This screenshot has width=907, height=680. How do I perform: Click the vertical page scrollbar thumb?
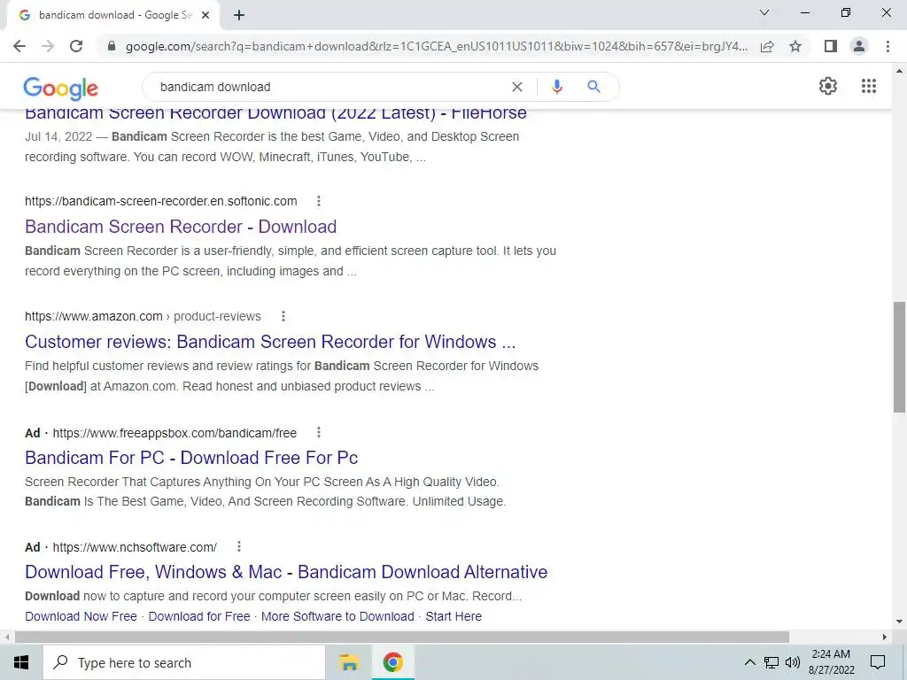pyautogui.click(x=899, y=357)
